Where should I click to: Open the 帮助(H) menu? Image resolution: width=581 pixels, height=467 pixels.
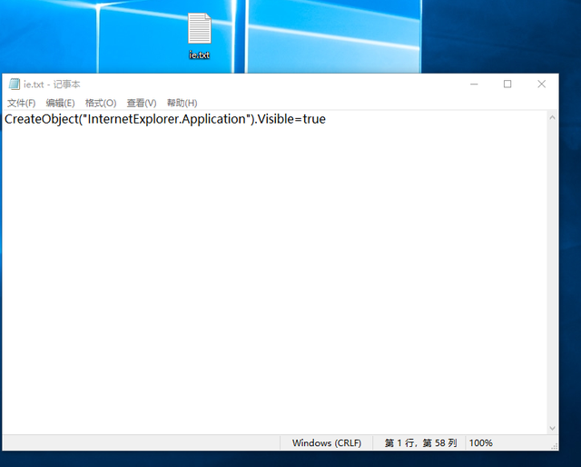tap(182, 103)
